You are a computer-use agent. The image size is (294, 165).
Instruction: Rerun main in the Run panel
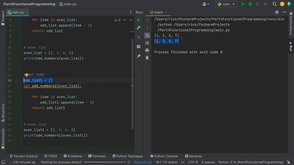click(139, 20)
